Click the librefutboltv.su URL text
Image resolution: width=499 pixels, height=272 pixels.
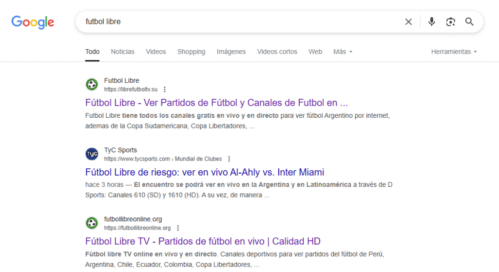[131, 90]
